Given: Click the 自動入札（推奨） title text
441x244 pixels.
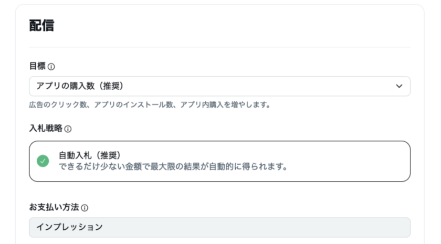Looking at the screenshot, I should [x=90, y=155].
